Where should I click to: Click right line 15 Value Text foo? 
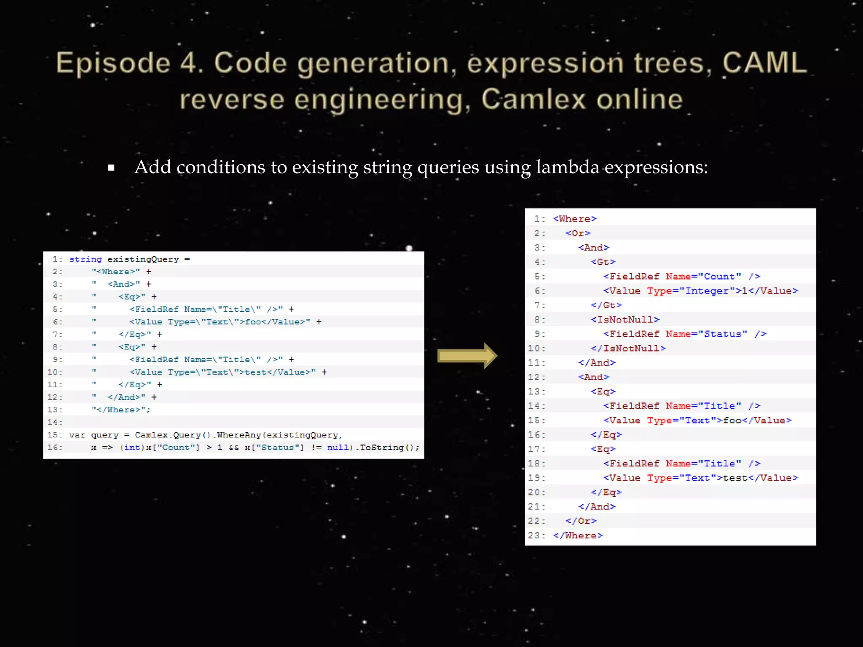point(698,420)
